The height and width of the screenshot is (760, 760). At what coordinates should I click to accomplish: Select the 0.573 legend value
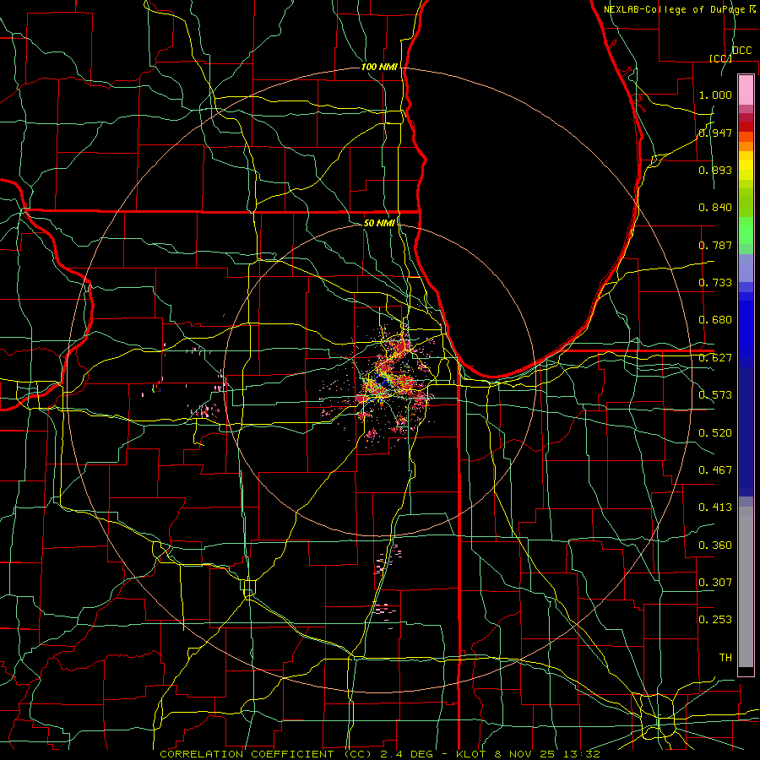coord(715,395)
